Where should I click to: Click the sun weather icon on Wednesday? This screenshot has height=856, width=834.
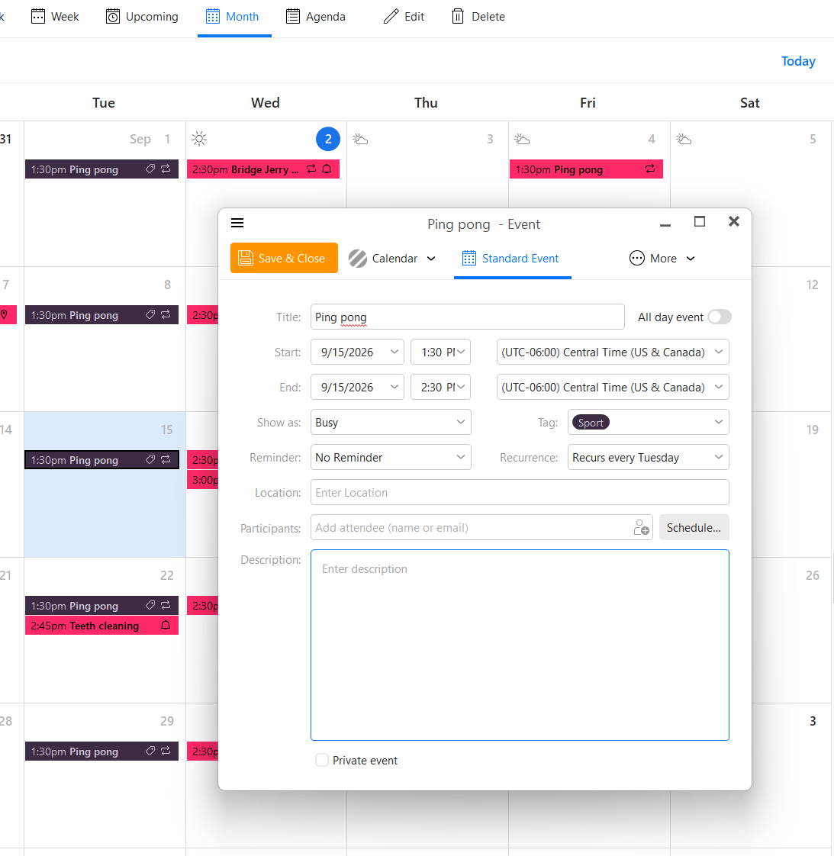(x=199, y=139)
